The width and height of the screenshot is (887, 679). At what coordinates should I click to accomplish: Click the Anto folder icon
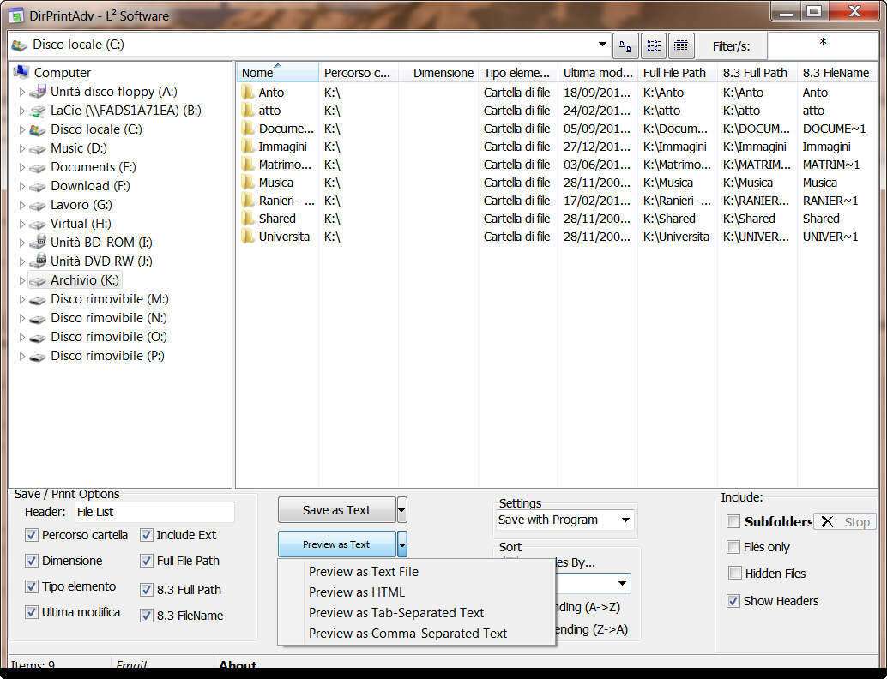pos(247,92)
